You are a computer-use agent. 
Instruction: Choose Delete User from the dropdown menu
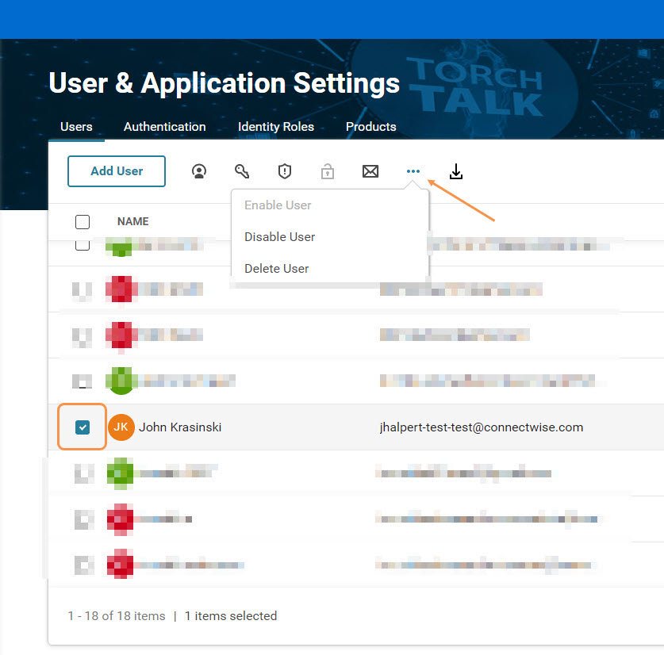coord(276,269)
